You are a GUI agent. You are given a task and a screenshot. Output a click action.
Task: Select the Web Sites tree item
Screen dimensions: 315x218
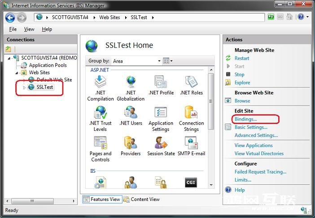pos(39,72)
